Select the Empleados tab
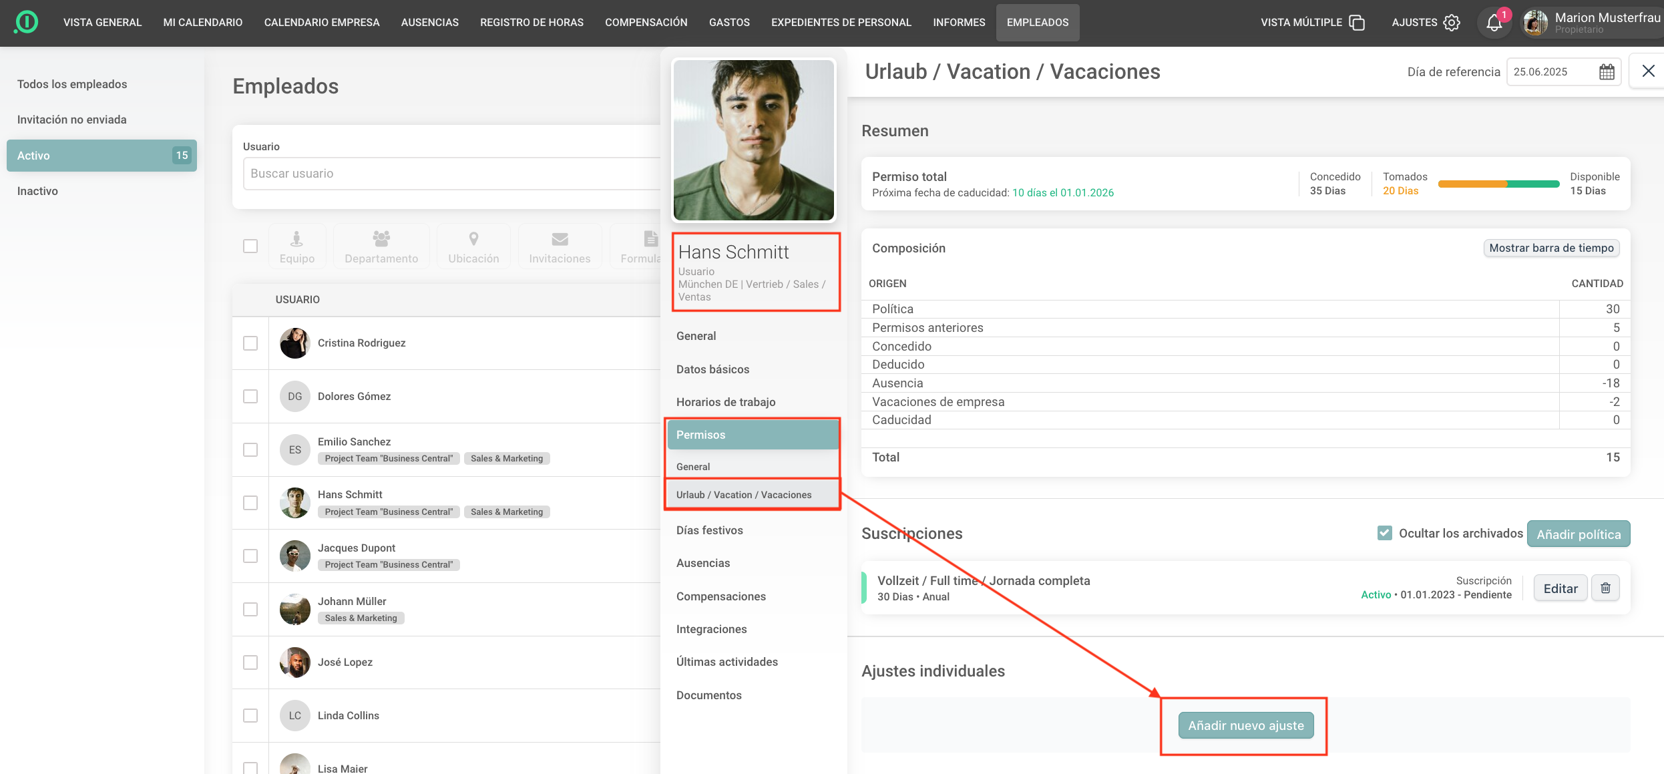 1038,23
